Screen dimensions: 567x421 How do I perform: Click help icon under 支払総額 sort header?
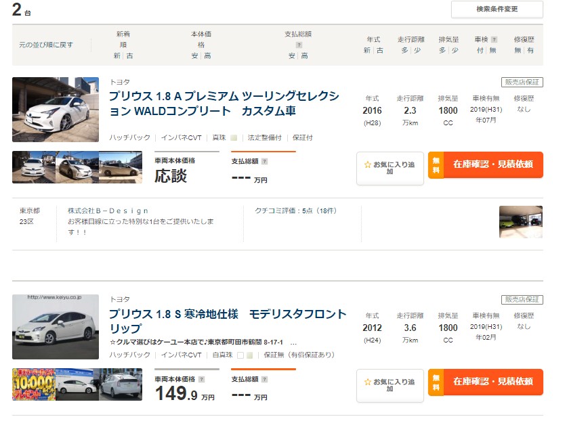coord(299,45)
